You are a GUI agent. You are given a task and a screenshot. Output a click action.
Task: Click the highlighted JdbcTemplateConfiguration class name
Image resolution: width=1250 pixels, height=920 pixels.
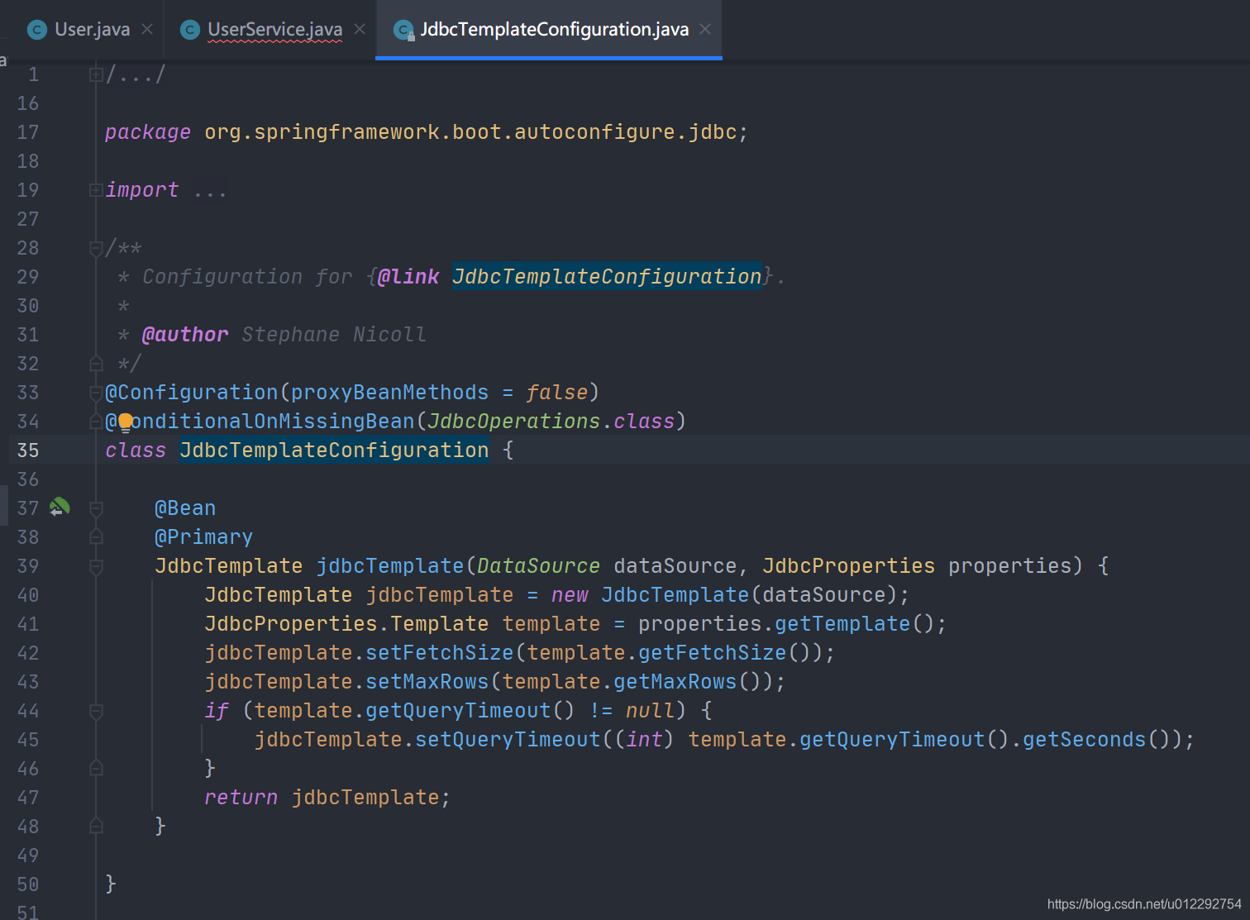[334, 450]
